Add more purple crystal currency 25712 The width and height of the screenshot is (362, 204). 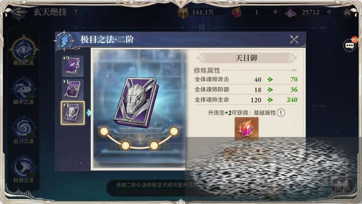329,12
